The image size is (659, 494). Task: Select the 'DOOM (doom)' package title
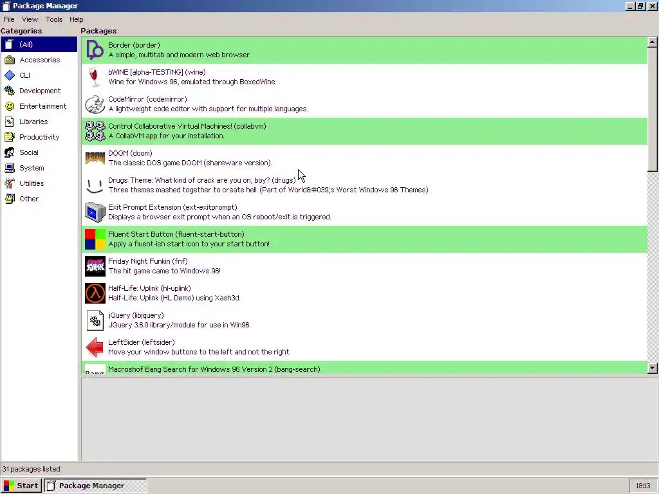click(130, 153)
